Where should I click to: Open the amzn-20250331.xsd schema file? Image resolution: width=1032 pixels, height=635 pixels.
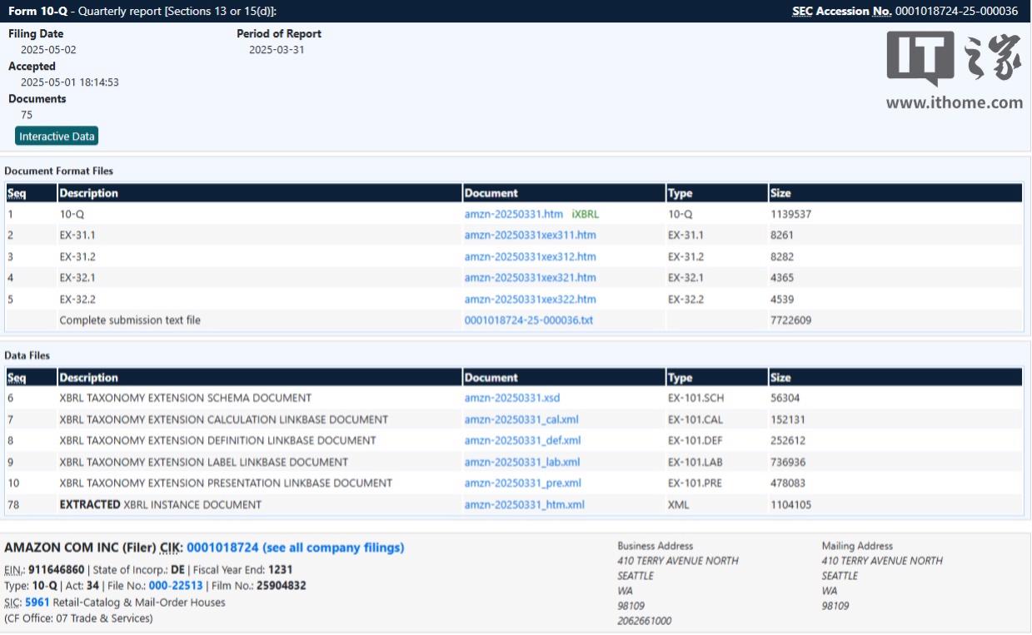(513, 399)
